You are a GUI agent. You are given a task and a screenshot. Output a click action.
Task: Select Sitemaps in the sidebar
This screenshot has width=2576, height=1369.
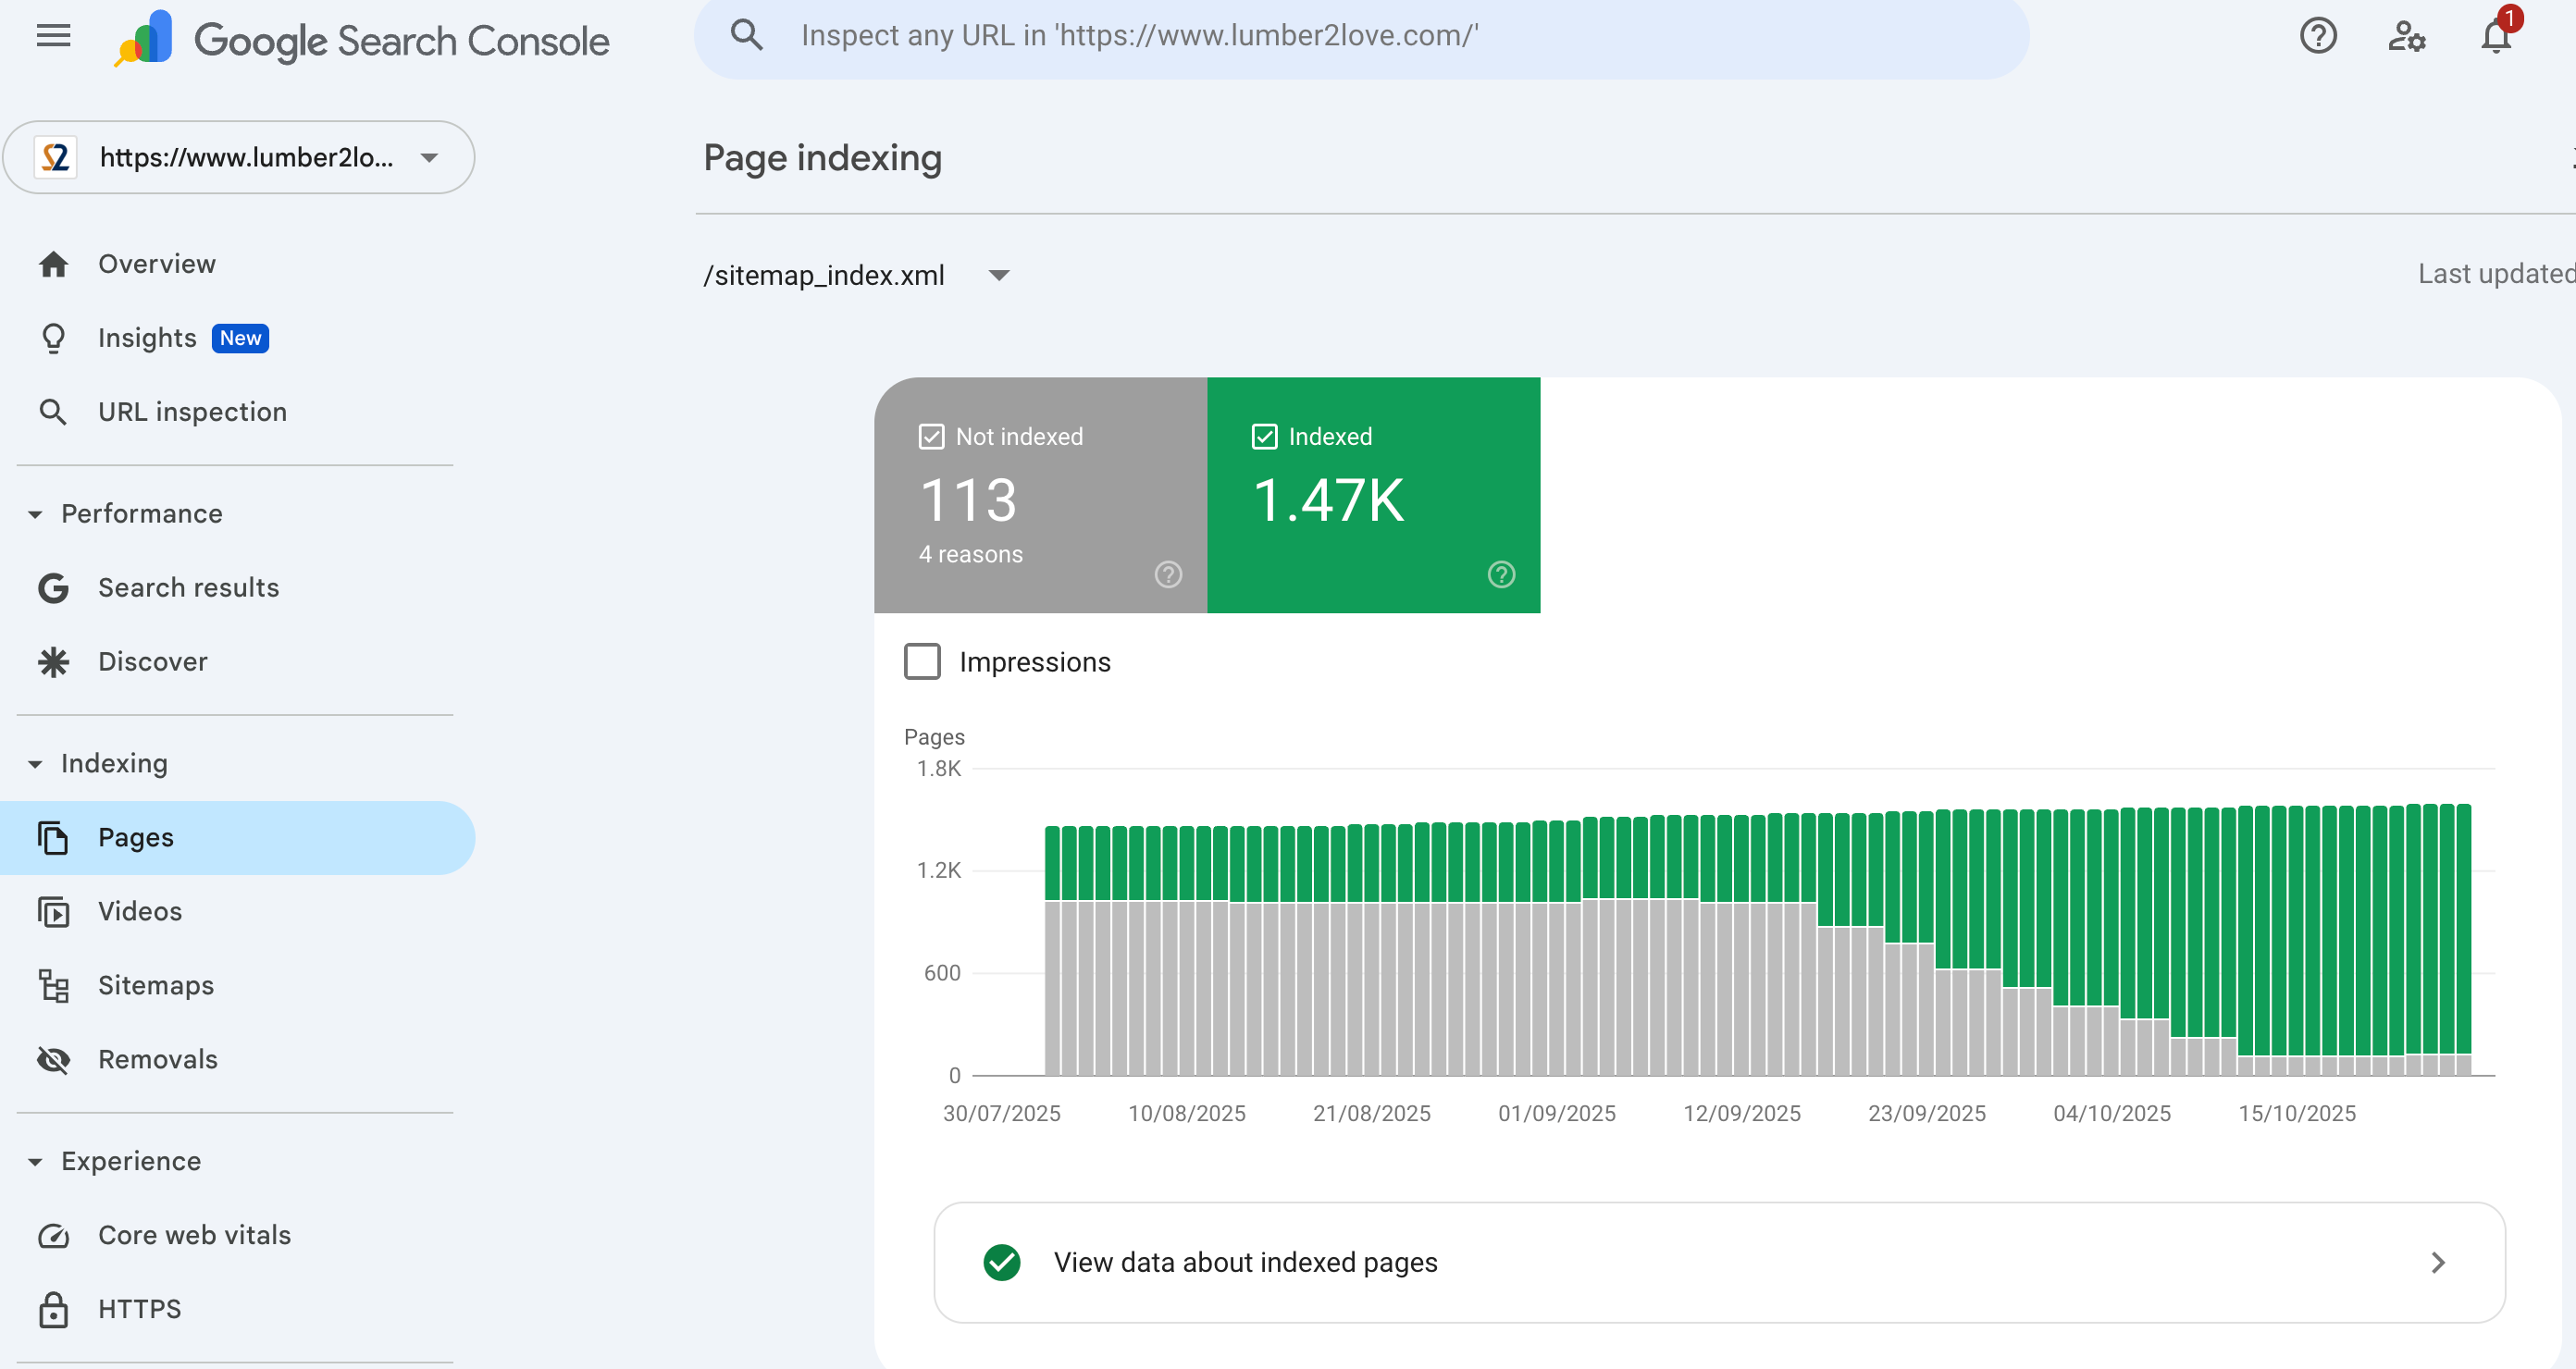(x=155, y=985)
